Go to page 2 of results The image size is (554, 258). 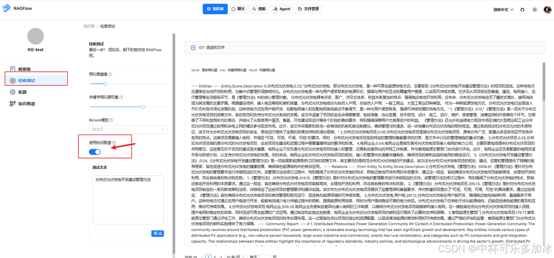click(214, 257)
